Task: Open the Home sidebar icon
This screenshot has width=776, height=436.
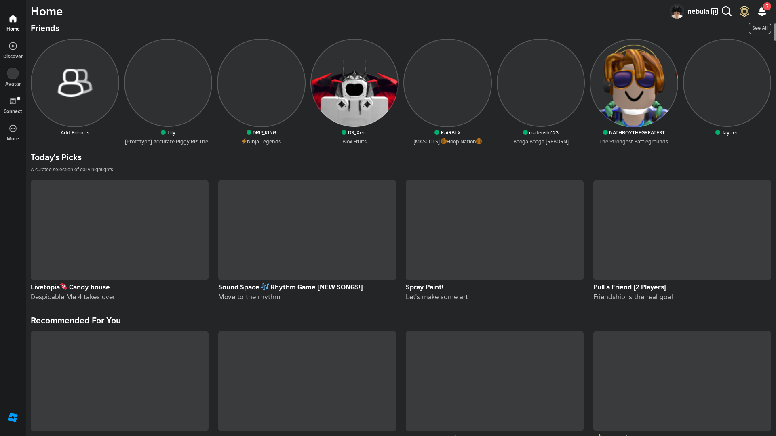Action: tap(13, 19)
